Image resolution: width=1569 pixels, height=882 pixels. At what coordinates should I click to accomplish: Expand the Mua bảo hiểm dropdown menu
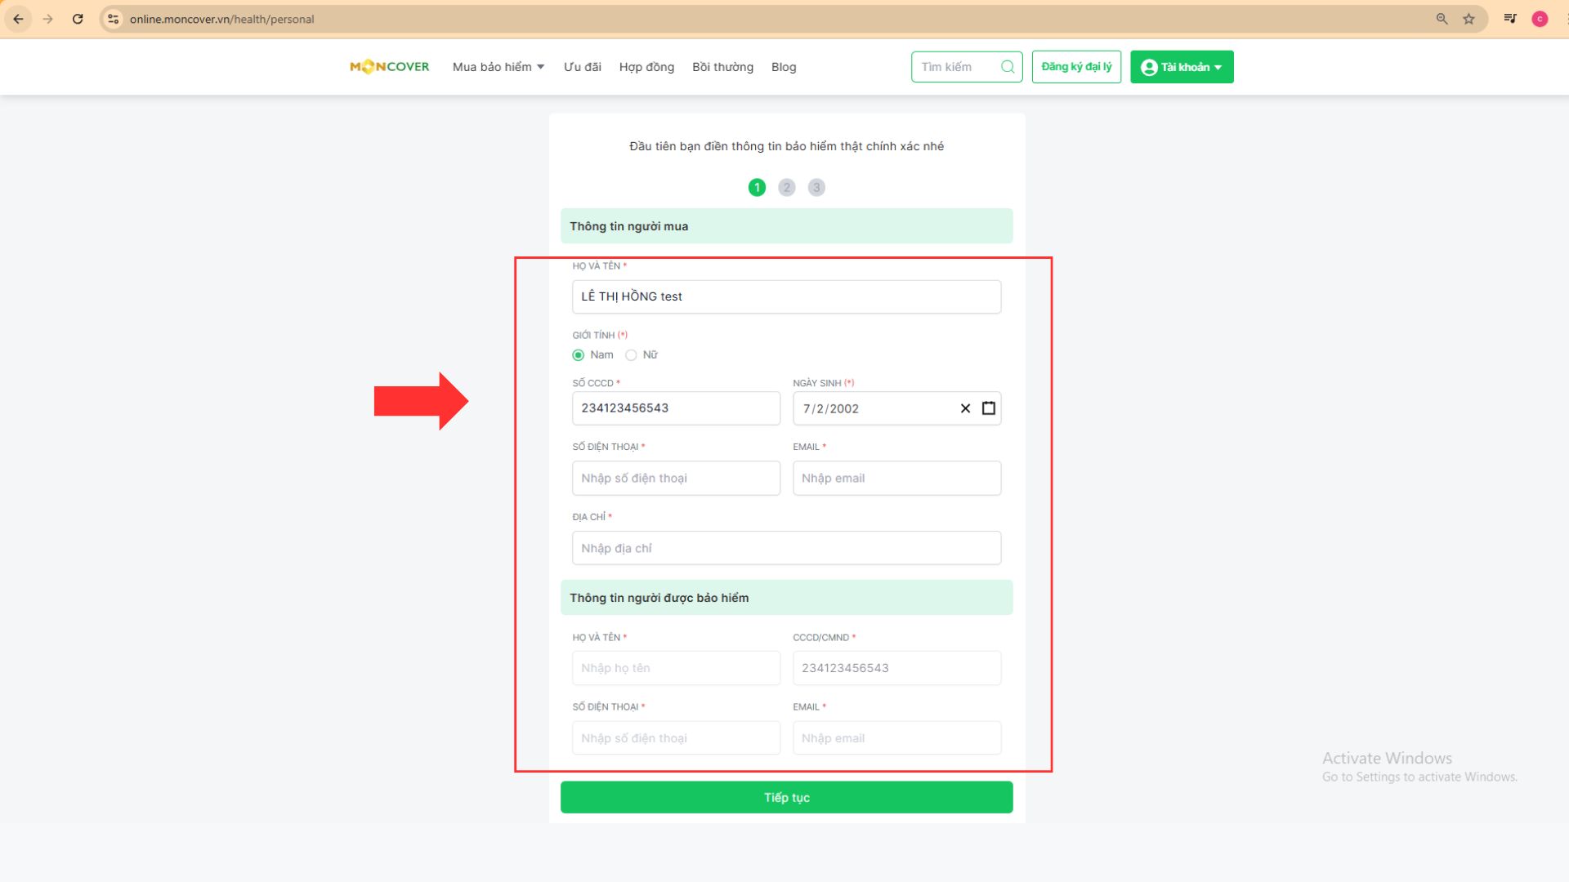[498, 67]
